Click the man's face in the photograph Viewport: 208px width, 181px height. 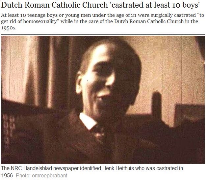(101, 79)
